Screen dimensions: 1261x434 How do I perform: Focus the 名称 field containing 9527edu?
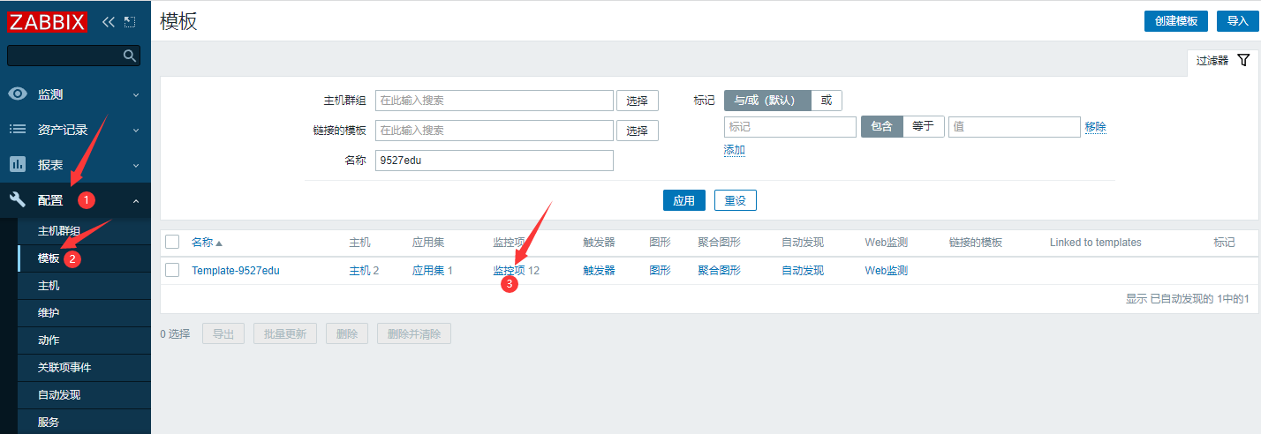coord(495,161)
